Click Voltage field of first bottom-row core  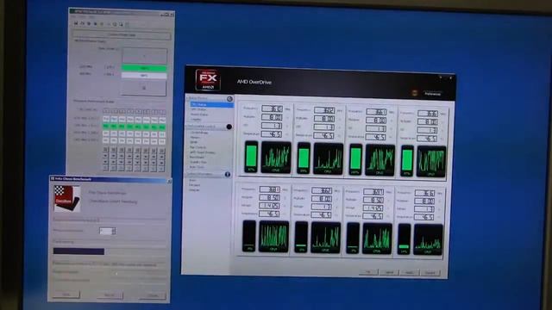(x=269, y=206)
